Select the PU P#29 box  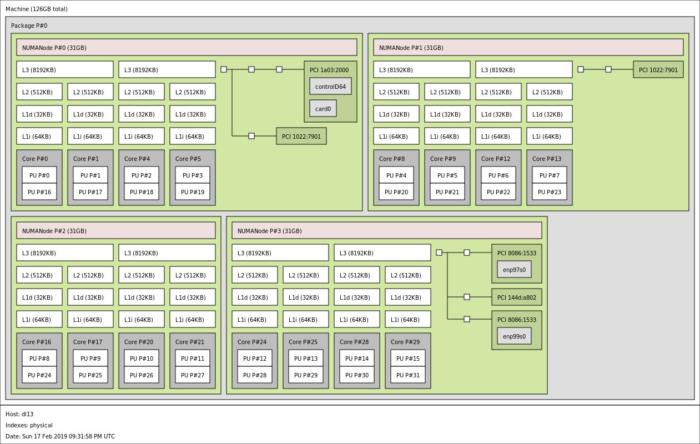[306, 375]
